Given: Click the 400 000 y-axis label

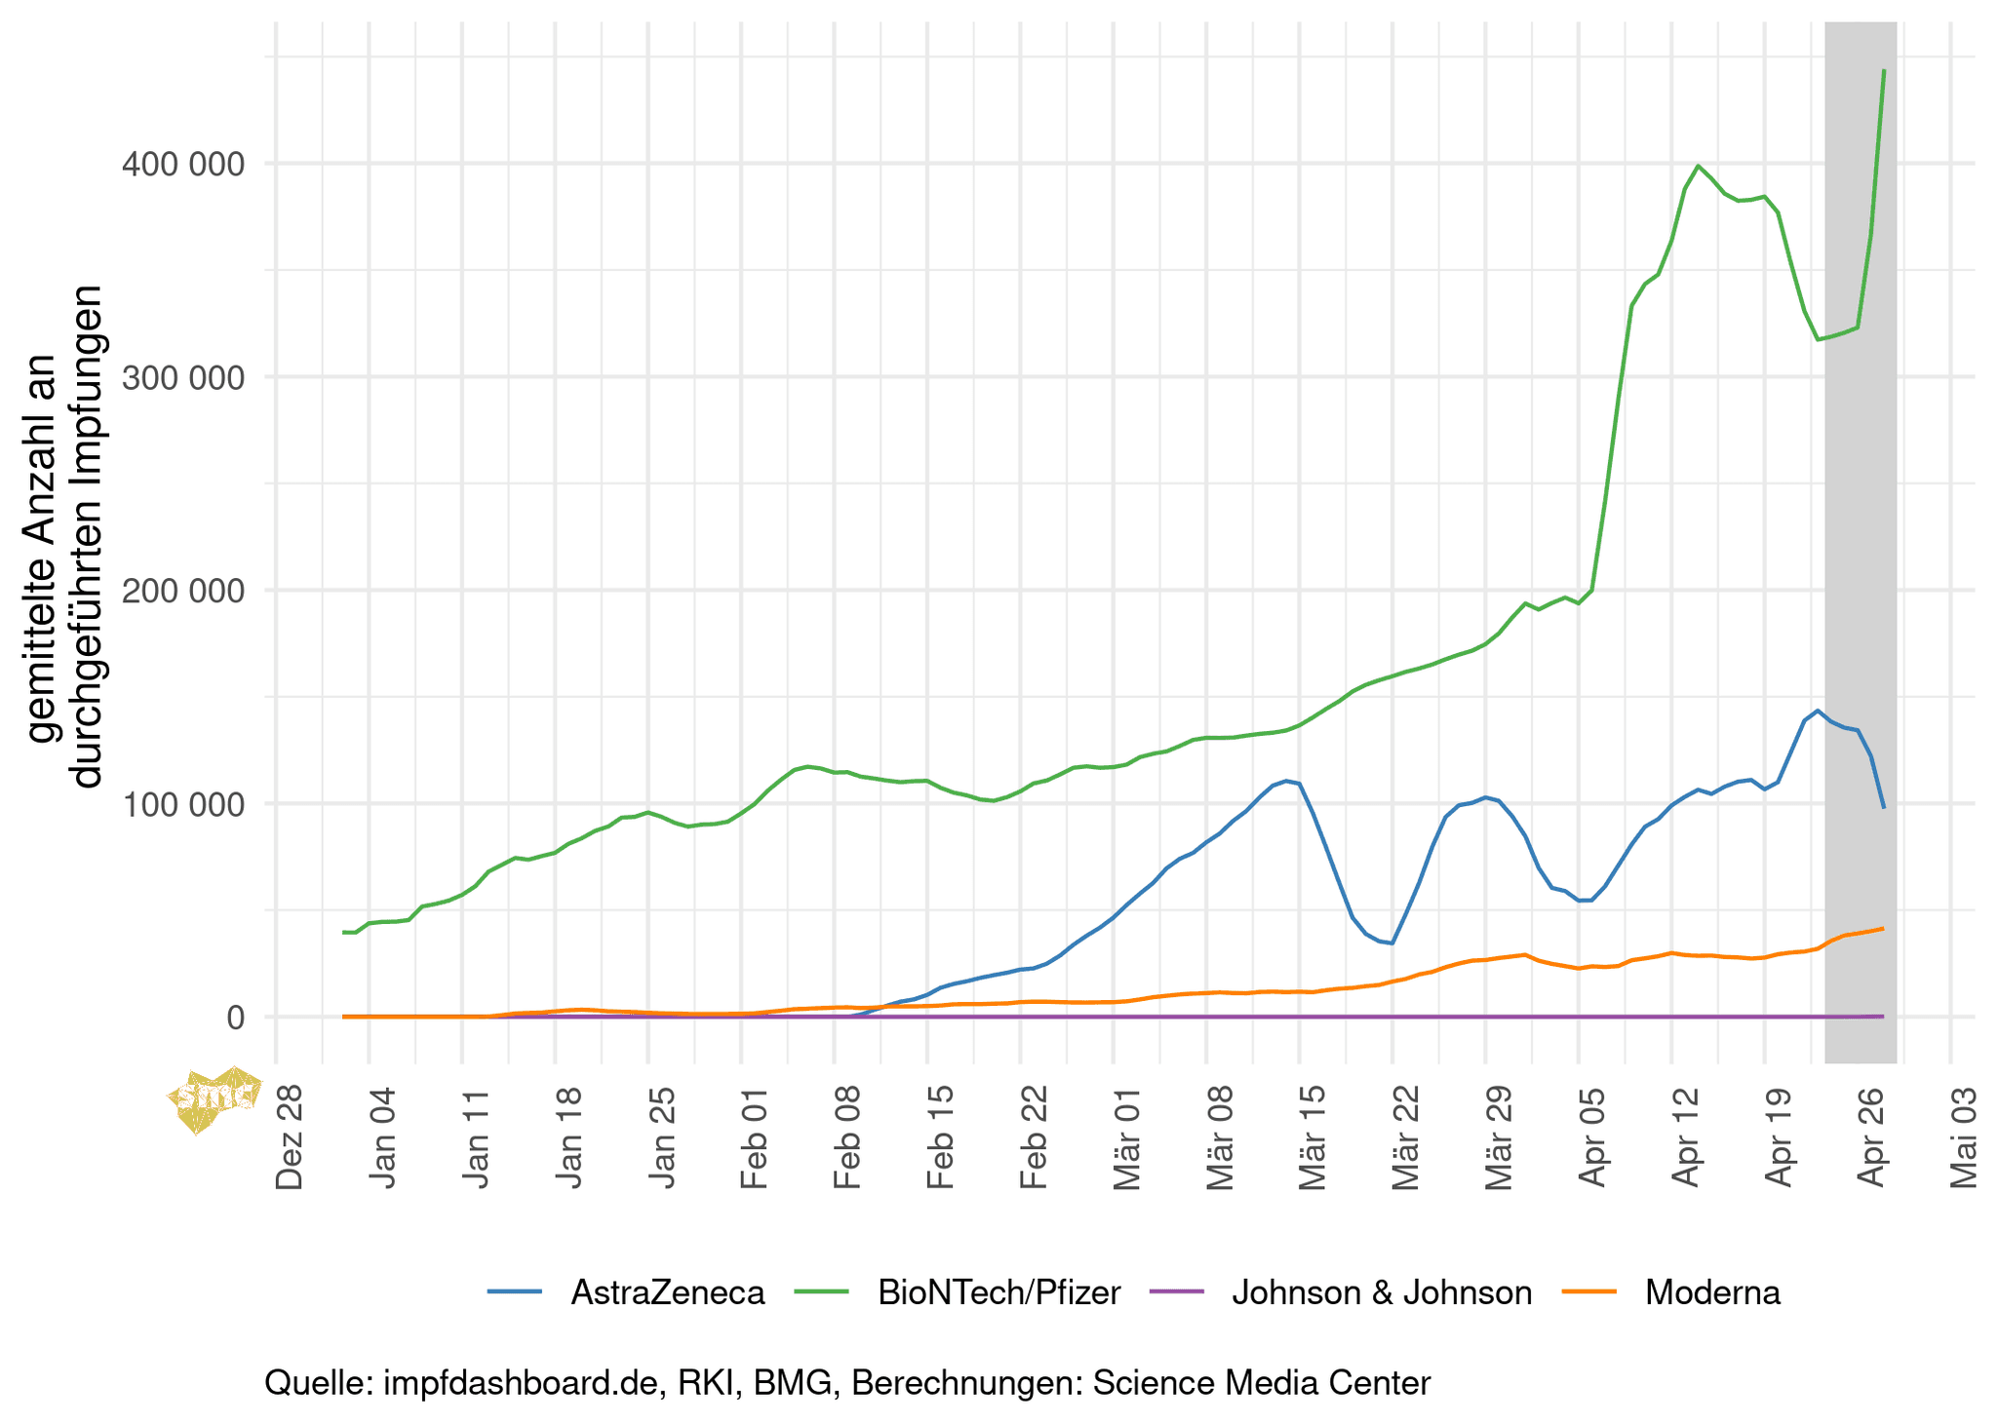Looking at the screenshot, I should [x=182, y=164].
